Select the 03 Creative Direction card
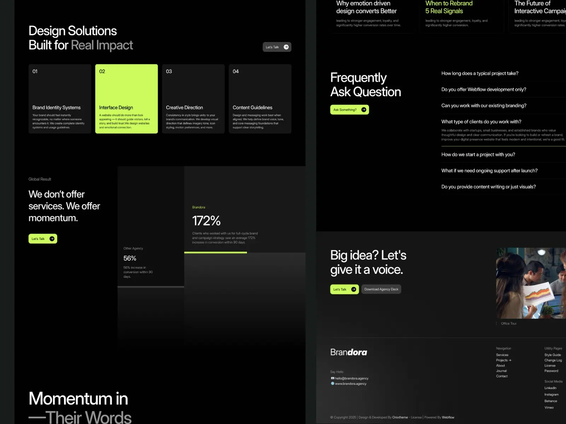566x424 pixels. (x=193, y=99)
